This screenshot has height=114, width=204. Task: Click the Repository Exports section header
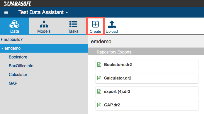146,52
